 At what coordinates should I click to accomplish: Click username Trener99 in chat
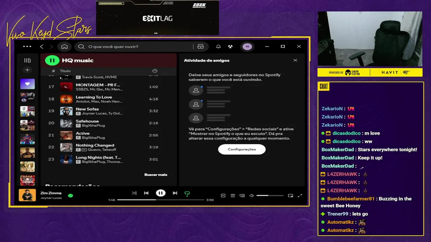pos(338,214)
